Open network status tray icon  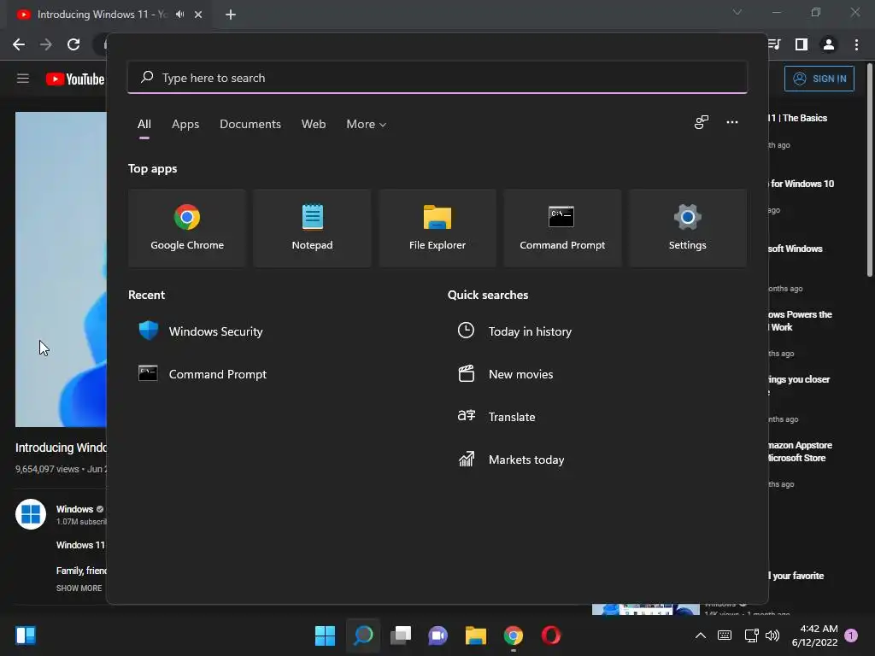751,635
